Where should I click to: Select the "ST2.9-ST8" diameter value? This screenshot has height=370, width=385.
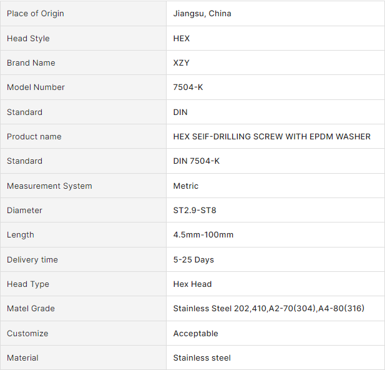[x=195, y=211]
